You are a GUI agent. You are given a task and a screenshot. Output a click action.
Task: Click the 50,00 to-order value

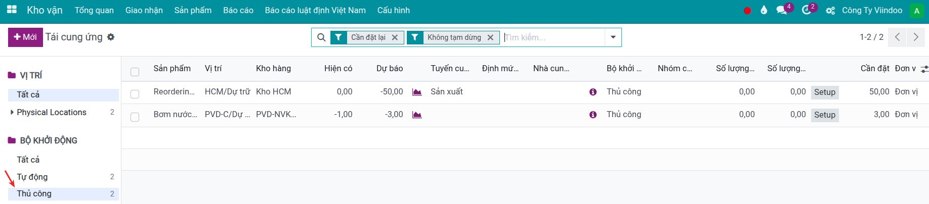(x=879, y=92)
